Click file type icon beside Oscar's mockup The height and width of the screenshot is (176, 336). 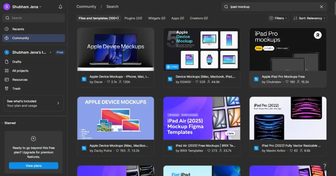pyautogui.click(x=84, y=79)
